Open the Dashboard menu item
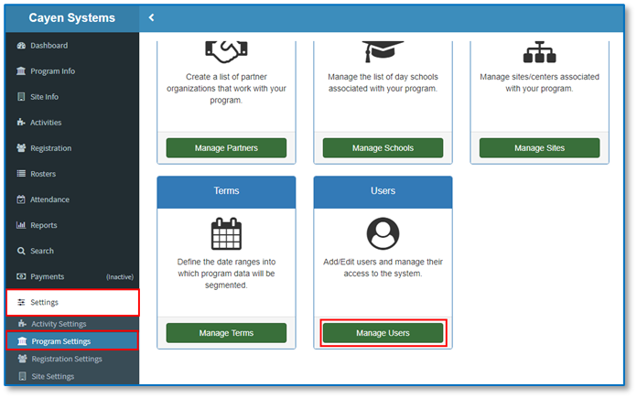This screenshot has height=398, width=637. (72, 46)
